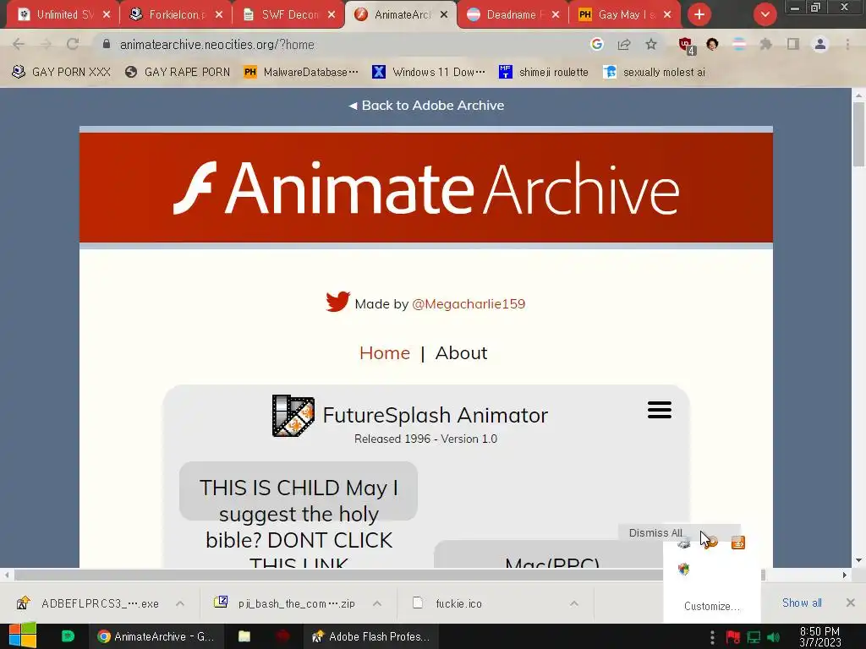Image resolution: width=866 pixels, height=649 pixels.
Task: Click the orange tray overflow icon
Action: coord(737,543)
